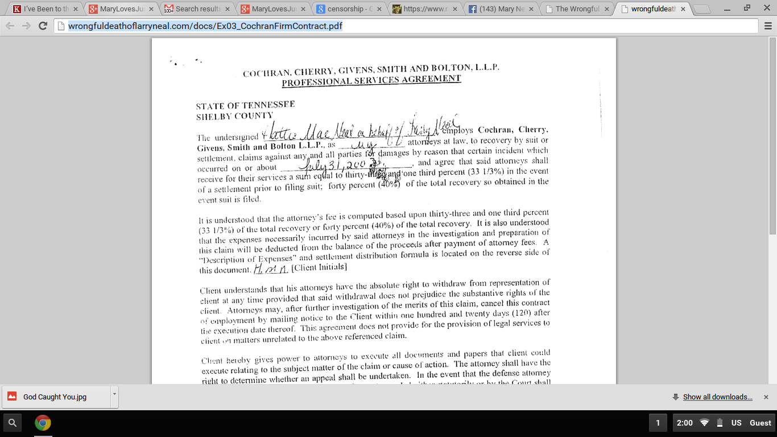Click the firm name "COCHRAN, CHERRY, GIVENS, SMITH AND BOLTON, L.L.P." line
Screen dimensions: 777x437
371,71
